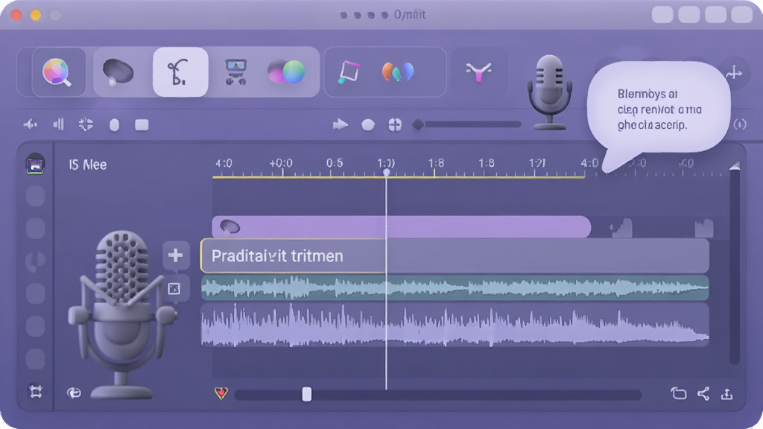The width and height of the screenshot is (763, 429).
Task: Select the light purple clip bar
Action: pos(402,226)
